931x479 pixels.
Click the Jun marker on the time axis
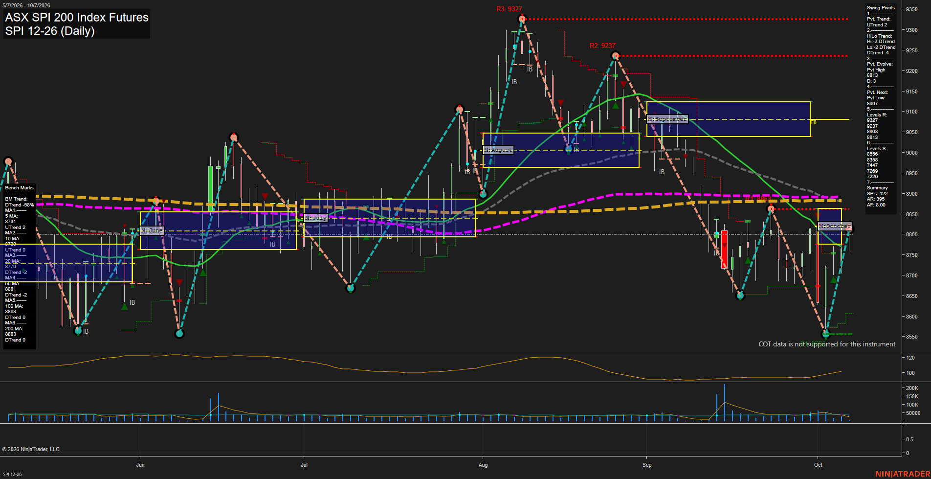point(140,465)
